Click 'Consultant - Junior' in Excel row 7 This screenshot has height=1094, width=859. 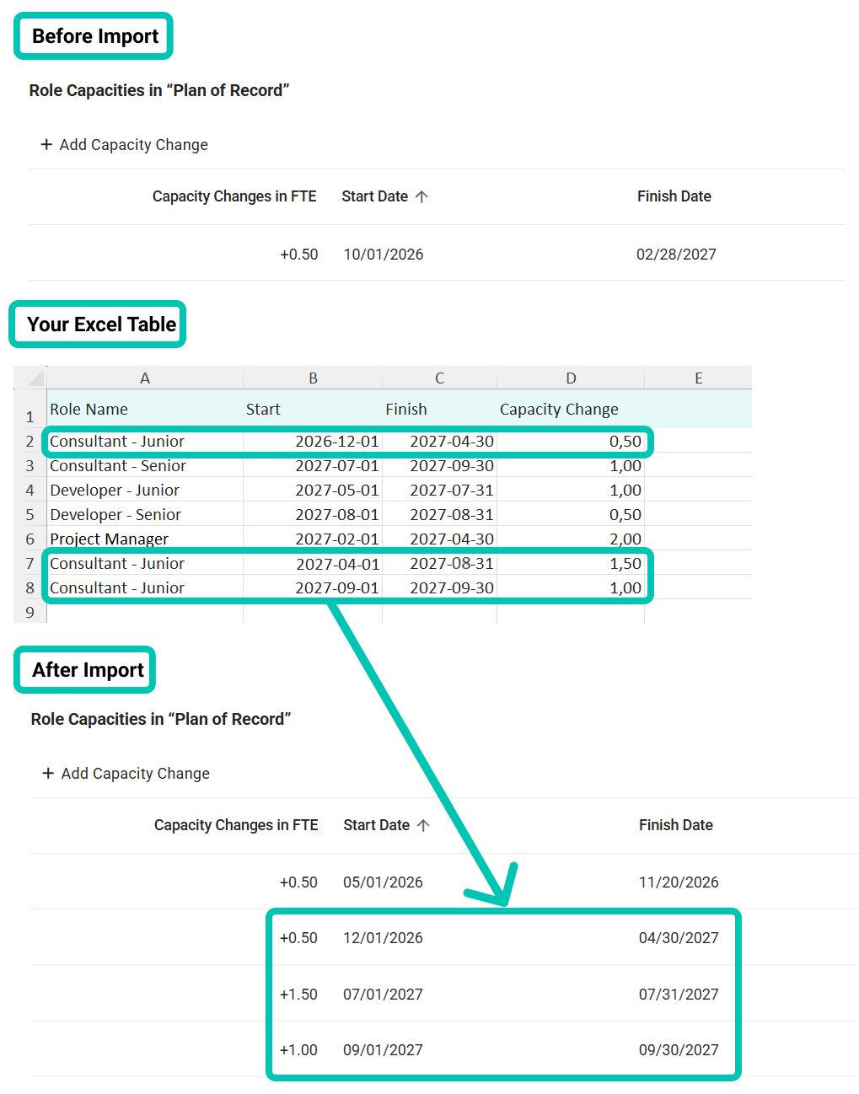(x=145, y=563)
